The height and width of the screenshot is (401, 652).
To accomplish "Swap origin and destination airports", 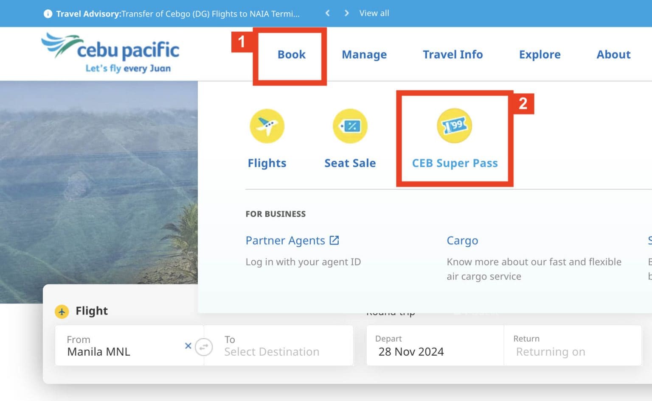I will [x=204, y=347].
